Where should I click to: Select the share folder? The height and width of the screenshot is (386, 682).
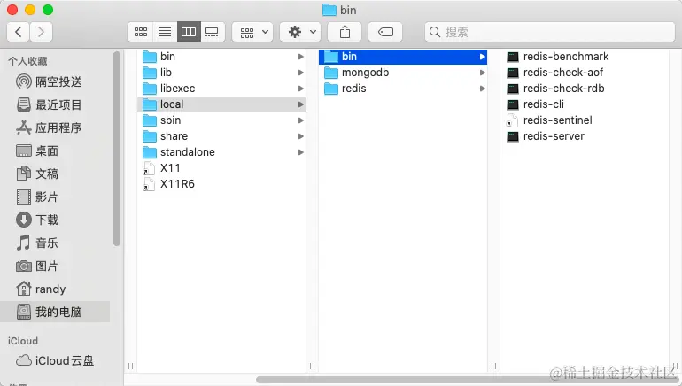pos(221,136)
